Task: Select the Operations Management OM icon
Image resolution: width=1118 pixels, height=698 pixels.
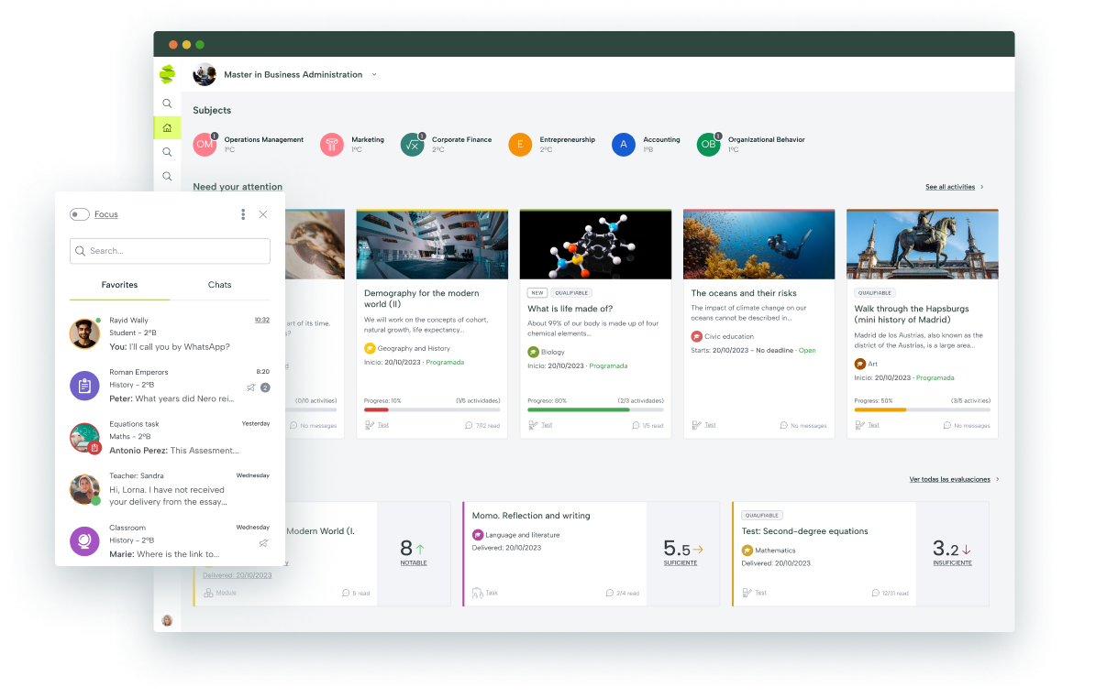Action: pyautogui.click(x=205, y=145)
